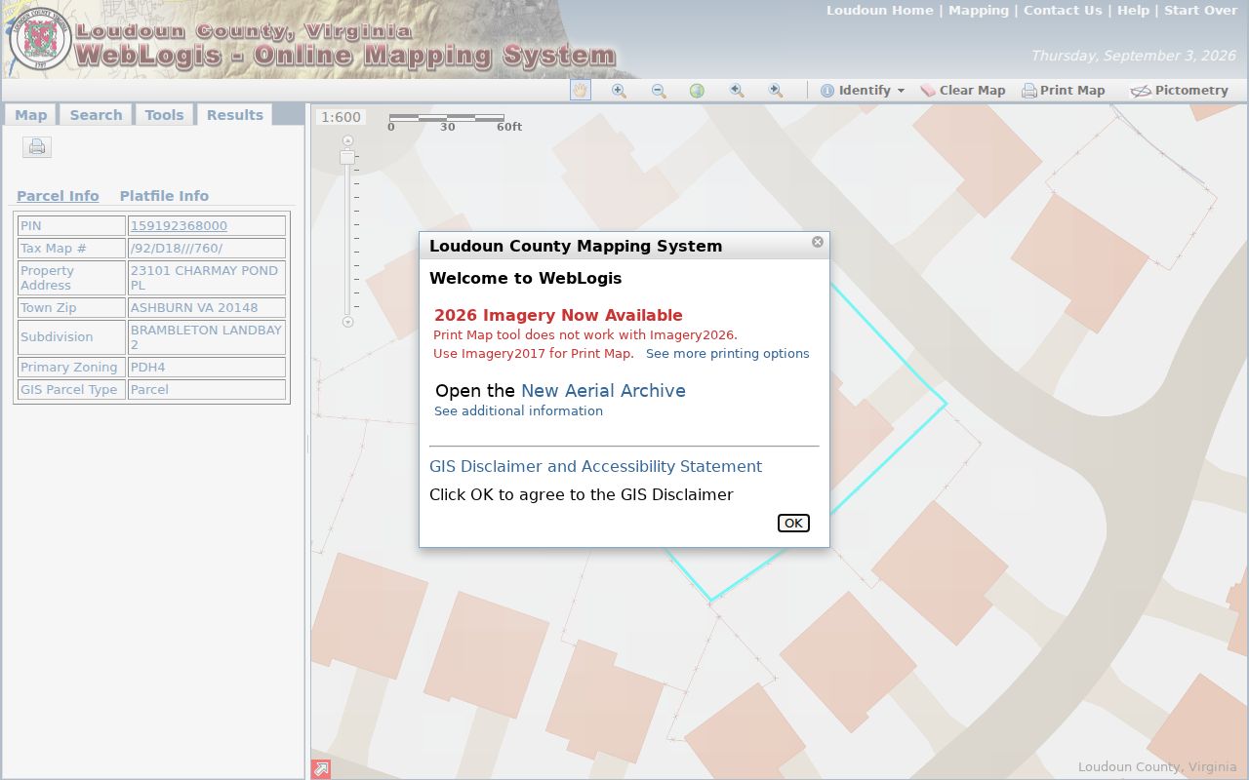Open the New Aerial Archive link
Image resolution: width=1249 pixels, height=780 pixels.
[603, 391]
